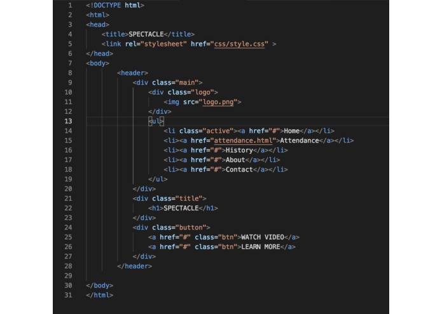Image resolution: width=442 pixels, height=314 pixels.
Task: Click the Attendance link text on line 15
Action: 300,140
